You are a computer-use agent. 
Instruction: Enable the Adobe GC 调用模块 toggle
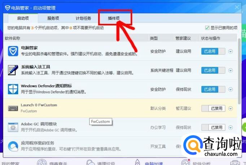213,128
